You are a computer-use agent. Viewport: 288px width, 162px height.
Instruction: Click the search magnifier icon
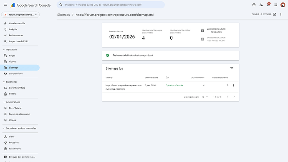click(61, 5)
